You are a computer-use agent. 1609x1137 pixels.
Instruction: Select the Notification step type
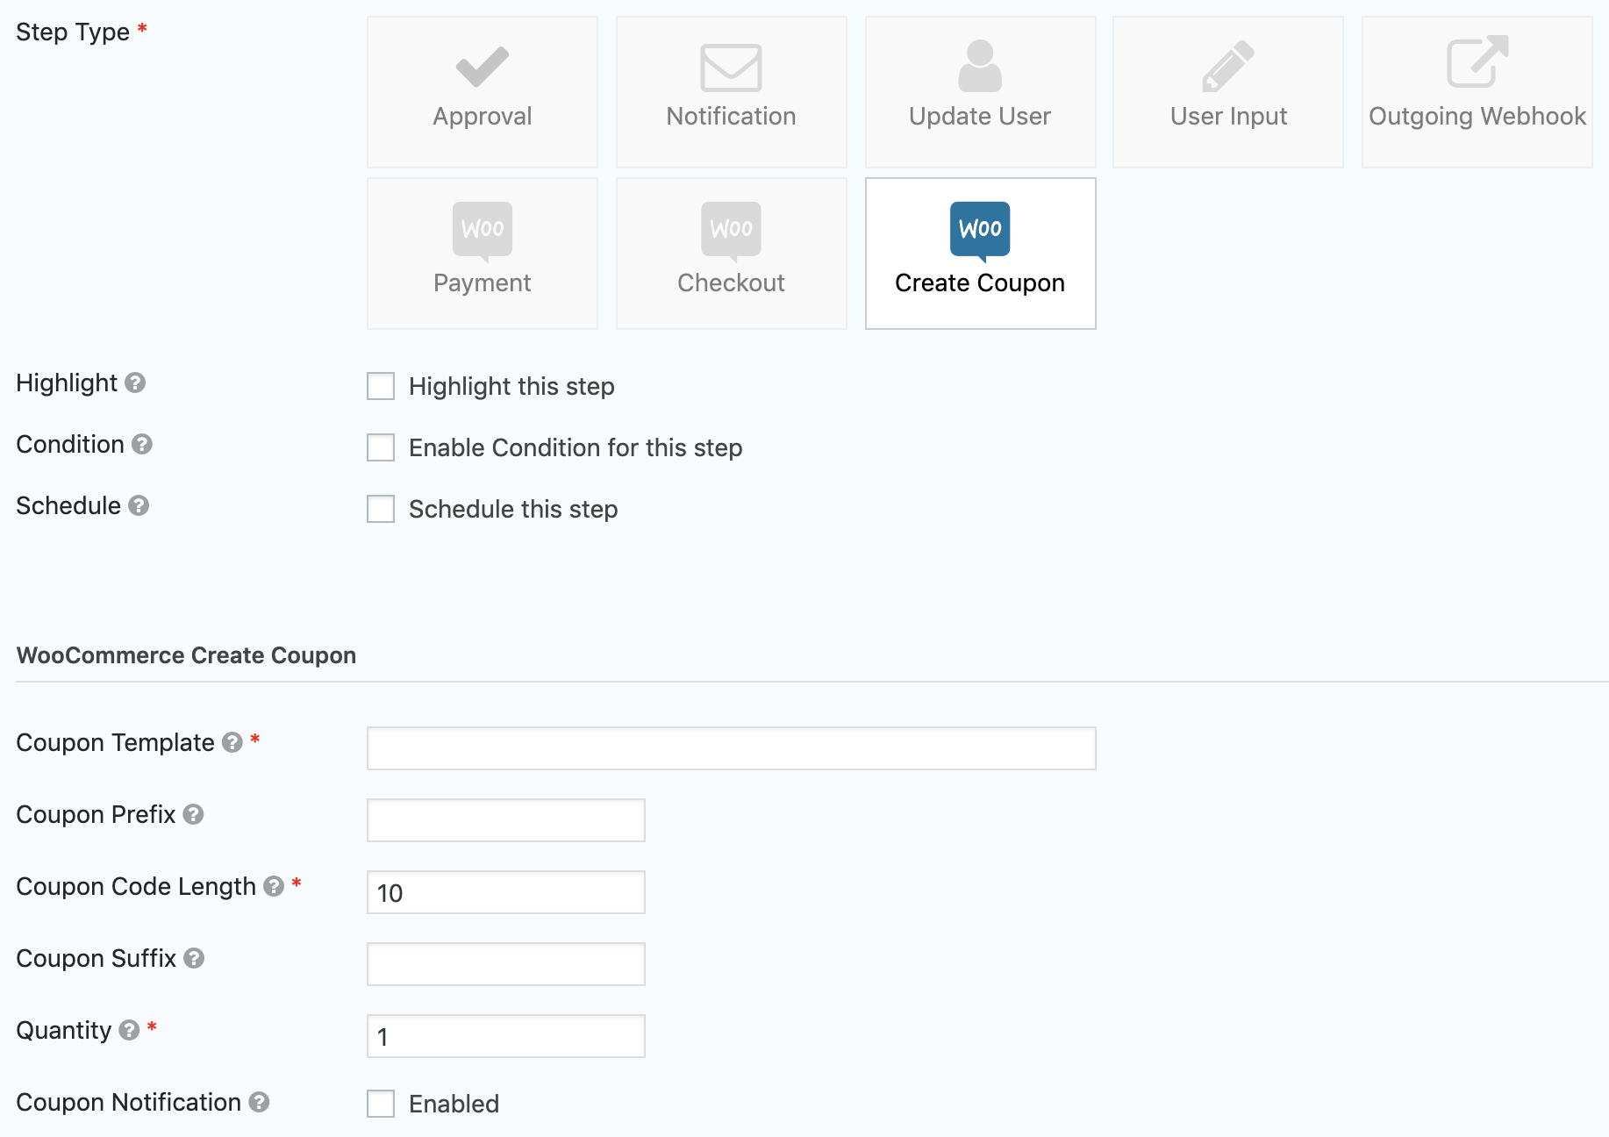tap(731, 91)
